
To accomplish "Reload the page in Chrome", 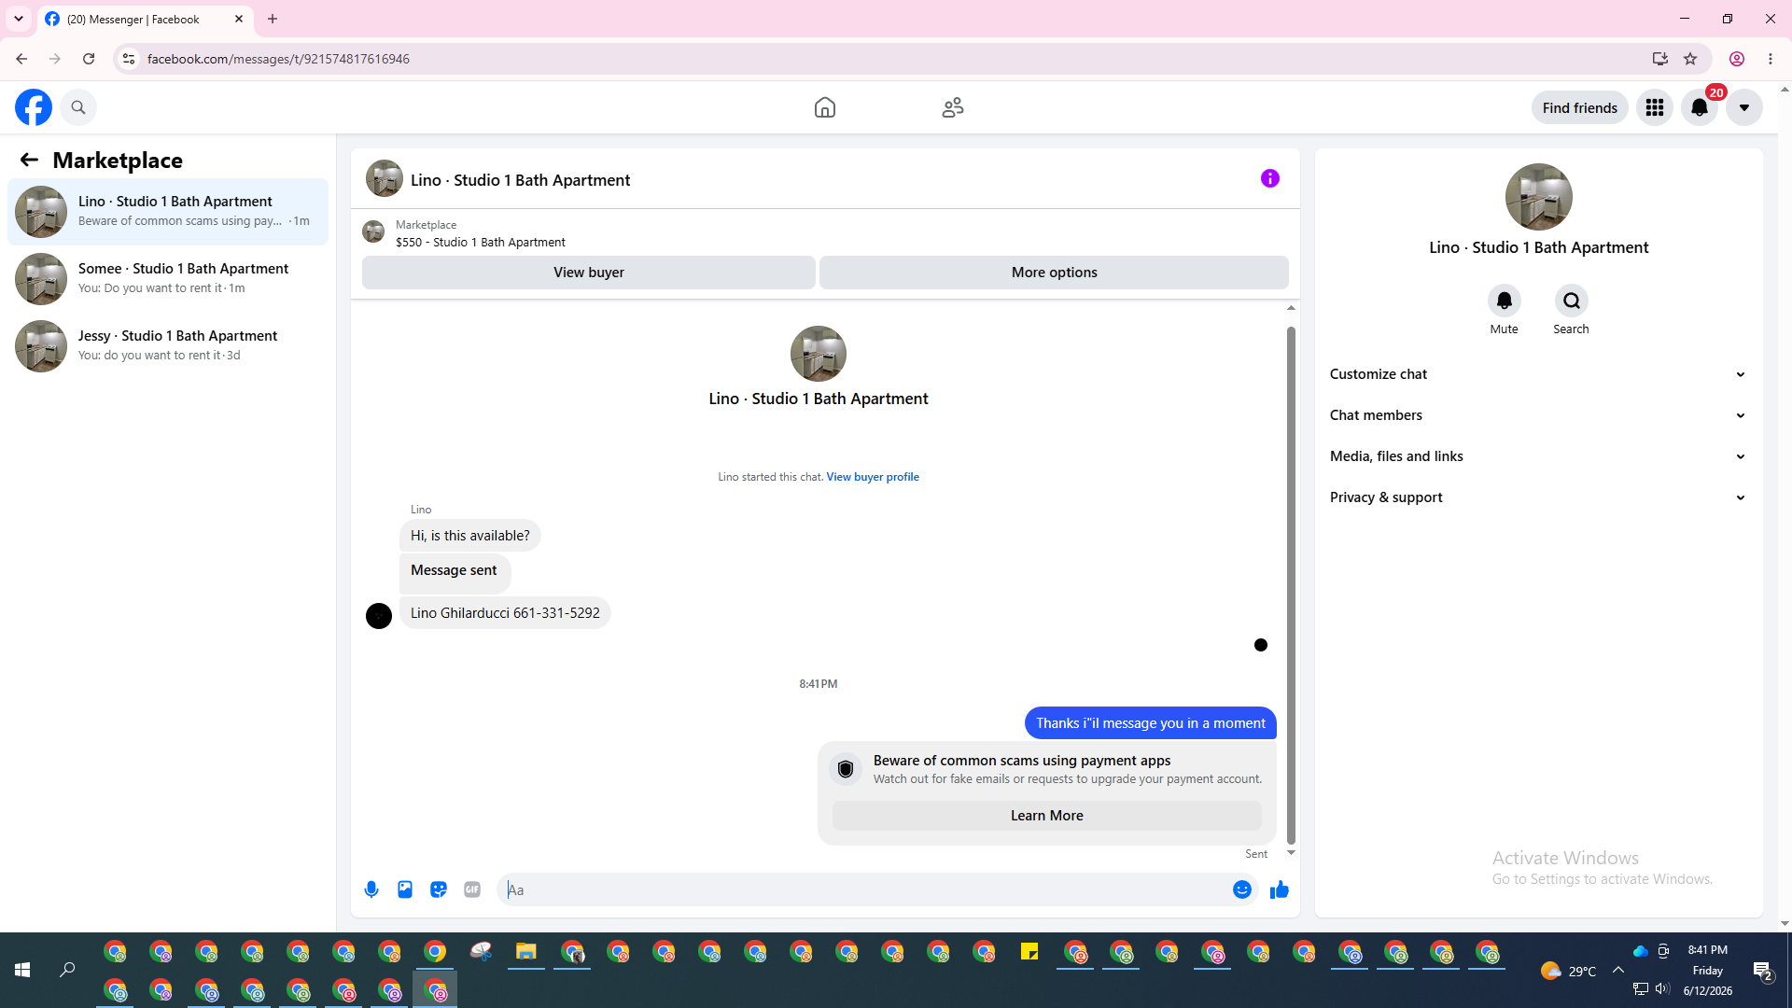I will click(89, 59).
